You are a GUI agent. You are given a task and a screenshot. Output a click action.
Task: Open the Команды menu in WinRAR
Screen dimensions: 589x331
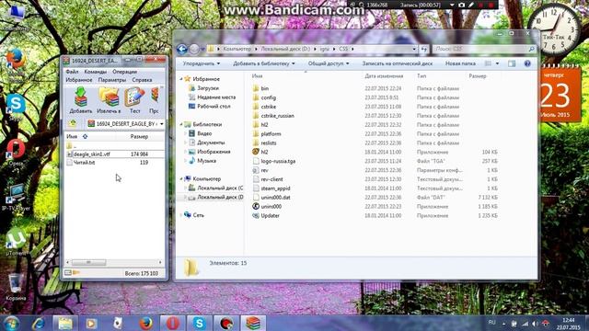pos(95,72)
